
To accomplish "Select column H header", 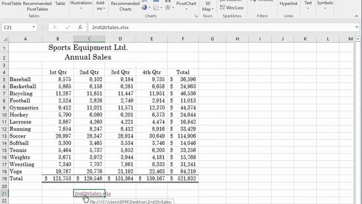I will 237,39.
